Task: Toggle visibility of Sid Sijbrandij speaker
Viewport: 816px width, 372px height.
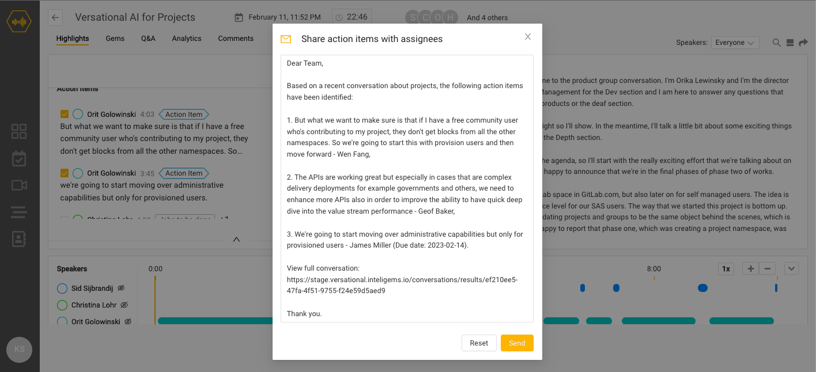Action: pos(121,288)
